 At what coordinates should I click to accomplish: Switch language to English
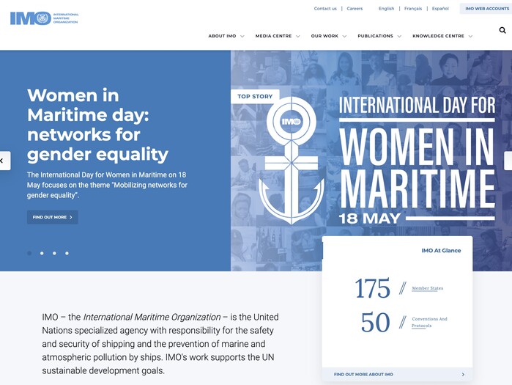386,9
